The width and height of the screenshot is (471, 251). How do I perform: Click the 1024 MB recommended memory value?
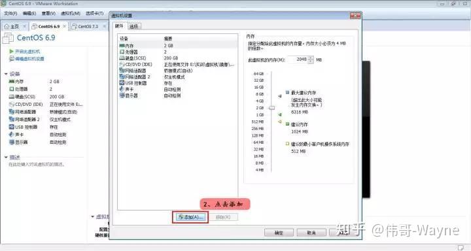click(300, 131)
